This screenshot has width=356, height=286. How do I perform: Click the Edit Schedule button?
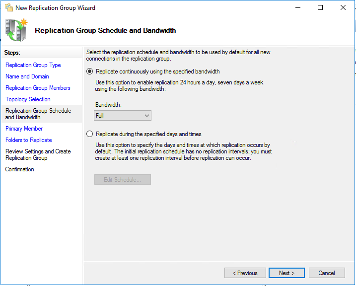[122, 180]
